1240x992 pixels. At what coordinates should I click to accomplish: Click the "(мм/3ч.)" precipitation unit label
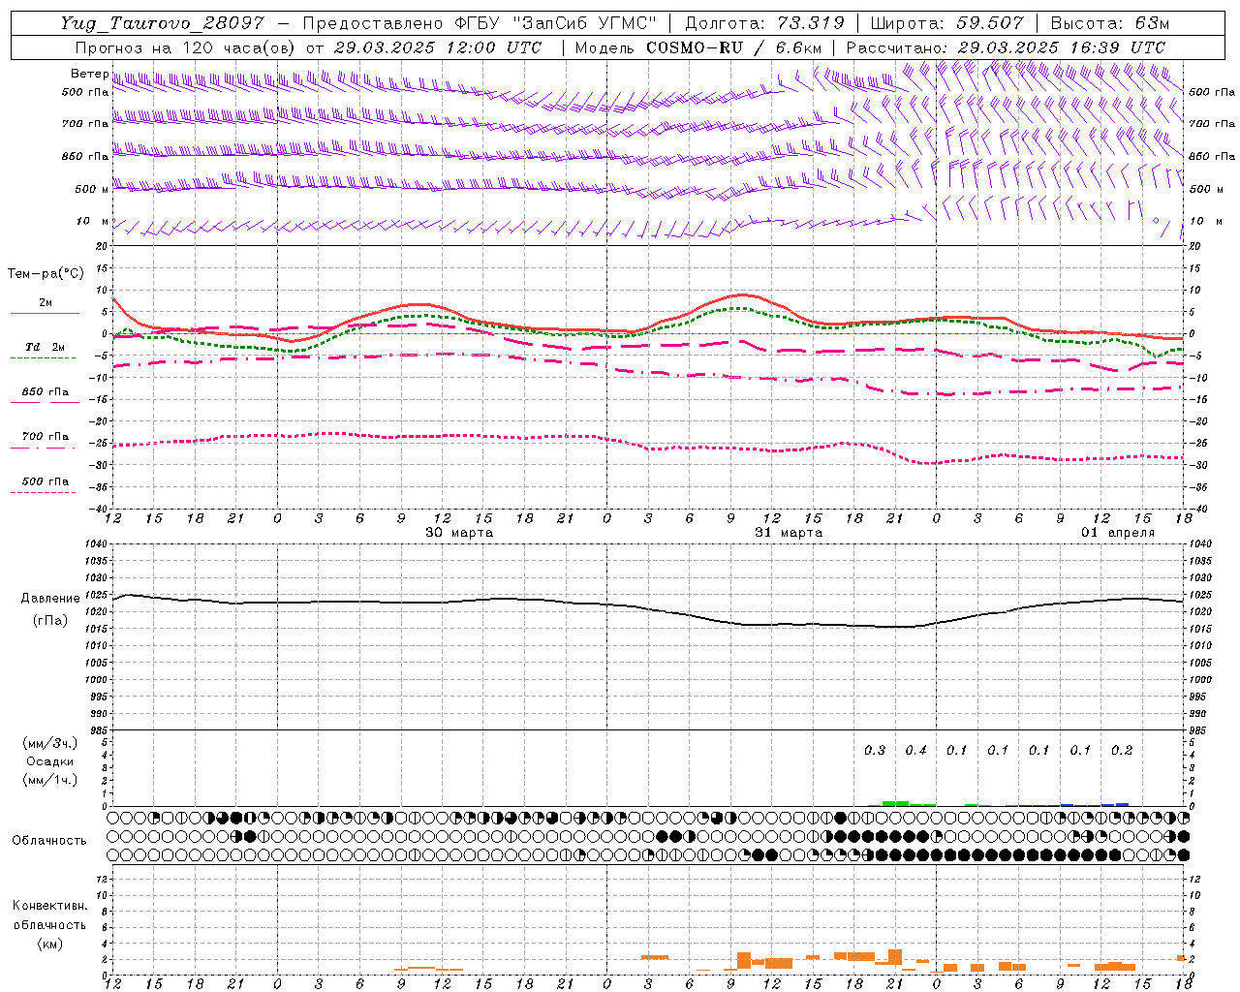50,744
